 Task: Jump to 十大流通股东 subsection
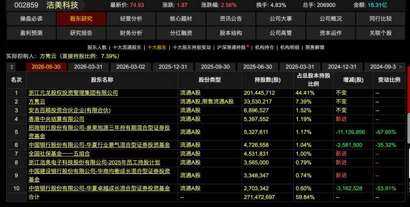click(x=127, y=47)
